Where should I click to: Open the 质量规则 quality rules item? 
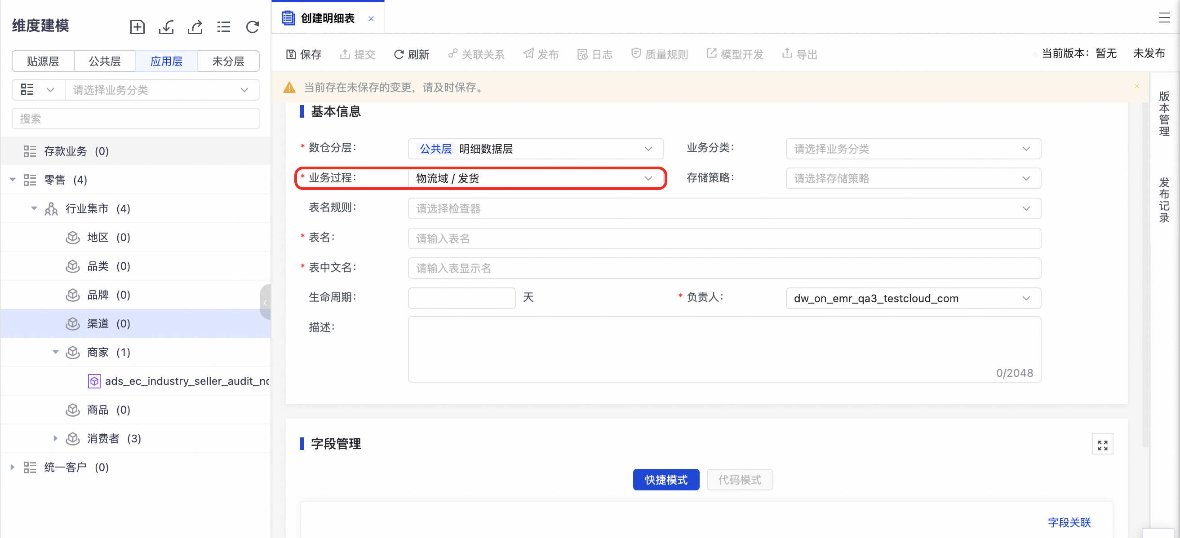click(x=660, y=54)
